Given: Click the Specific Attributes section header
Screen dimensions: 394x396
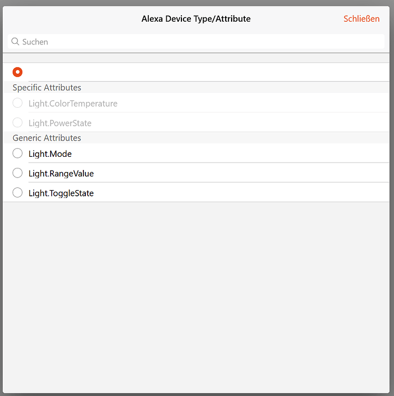Looking at the screenshot, I should click(x=47, y=87).
